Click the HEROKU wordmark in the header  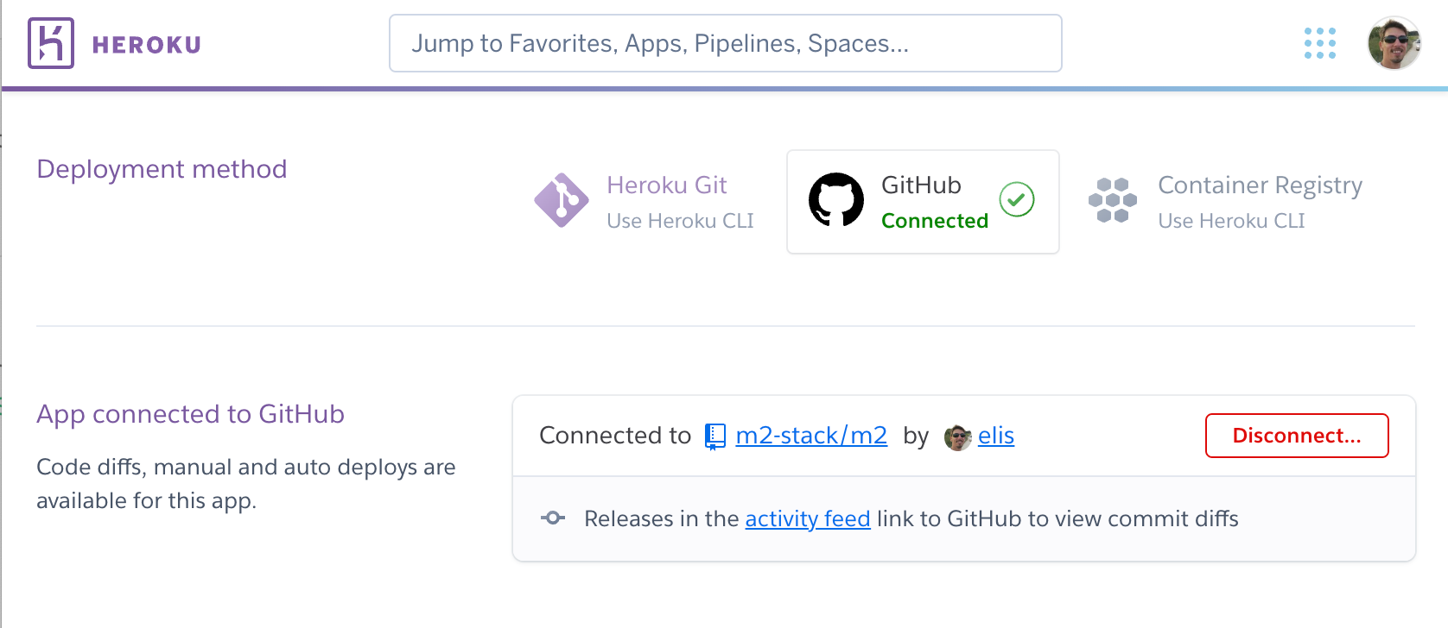pyautogui.click(x=146, y=44)
